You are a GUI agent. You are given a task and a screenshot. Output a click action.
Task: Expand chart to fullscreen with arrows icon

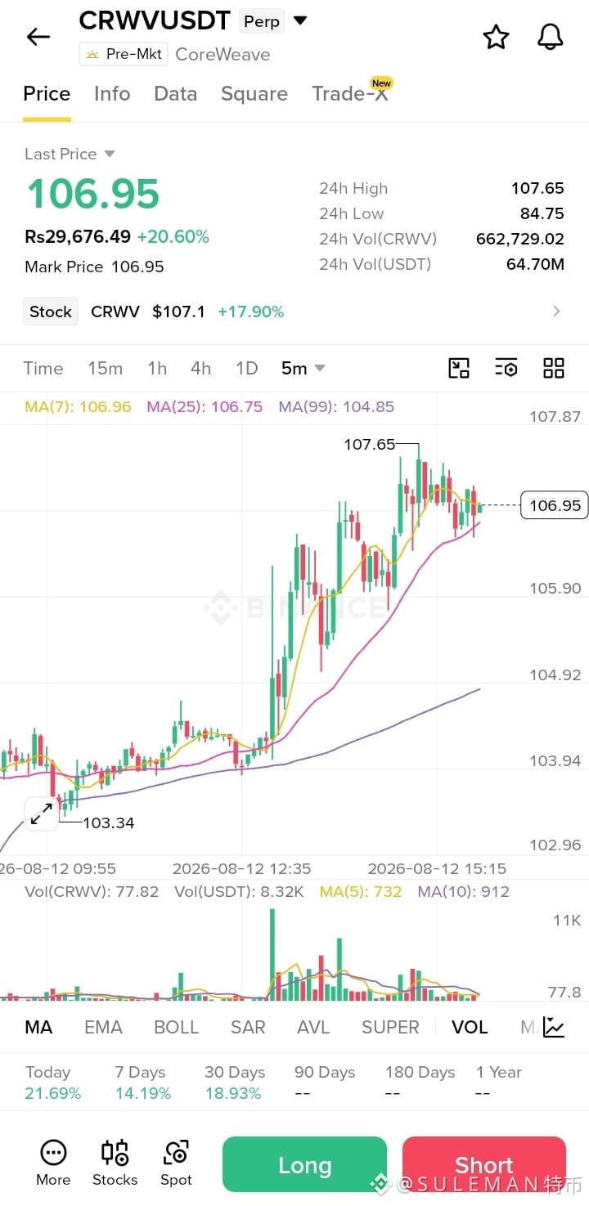point(41,814)
